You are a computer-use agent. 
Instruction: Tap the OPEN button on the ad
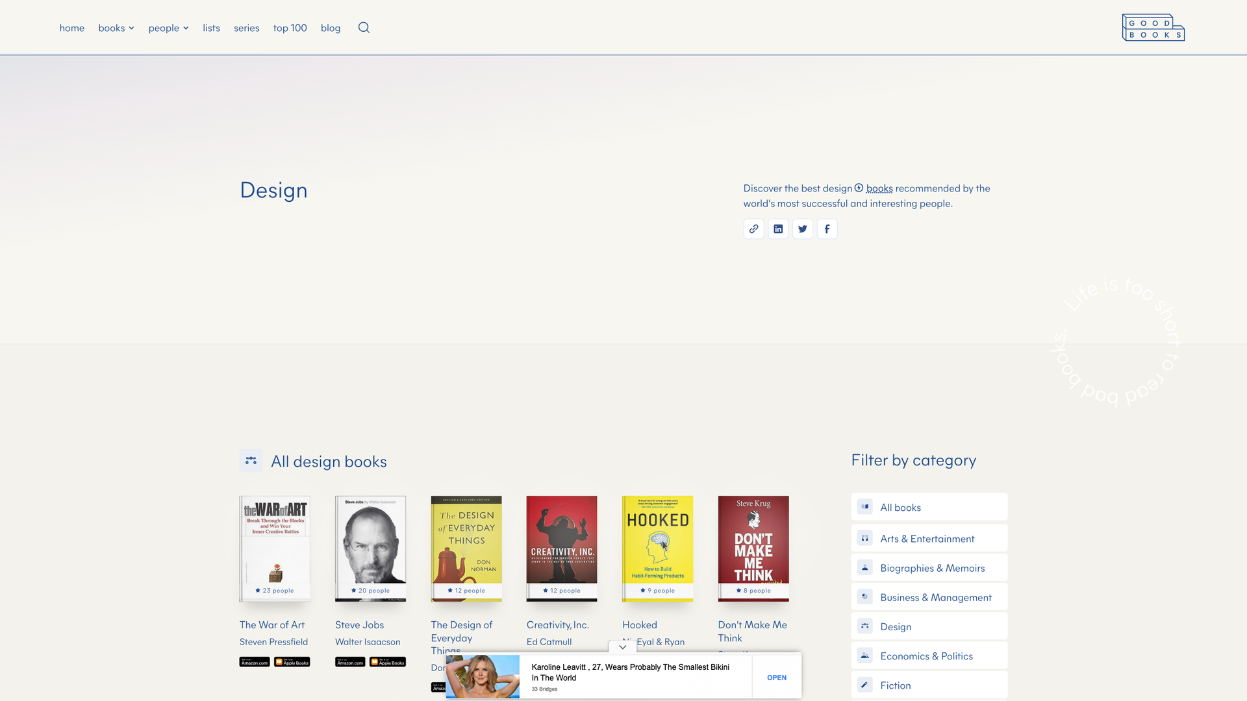click(776, 677)
